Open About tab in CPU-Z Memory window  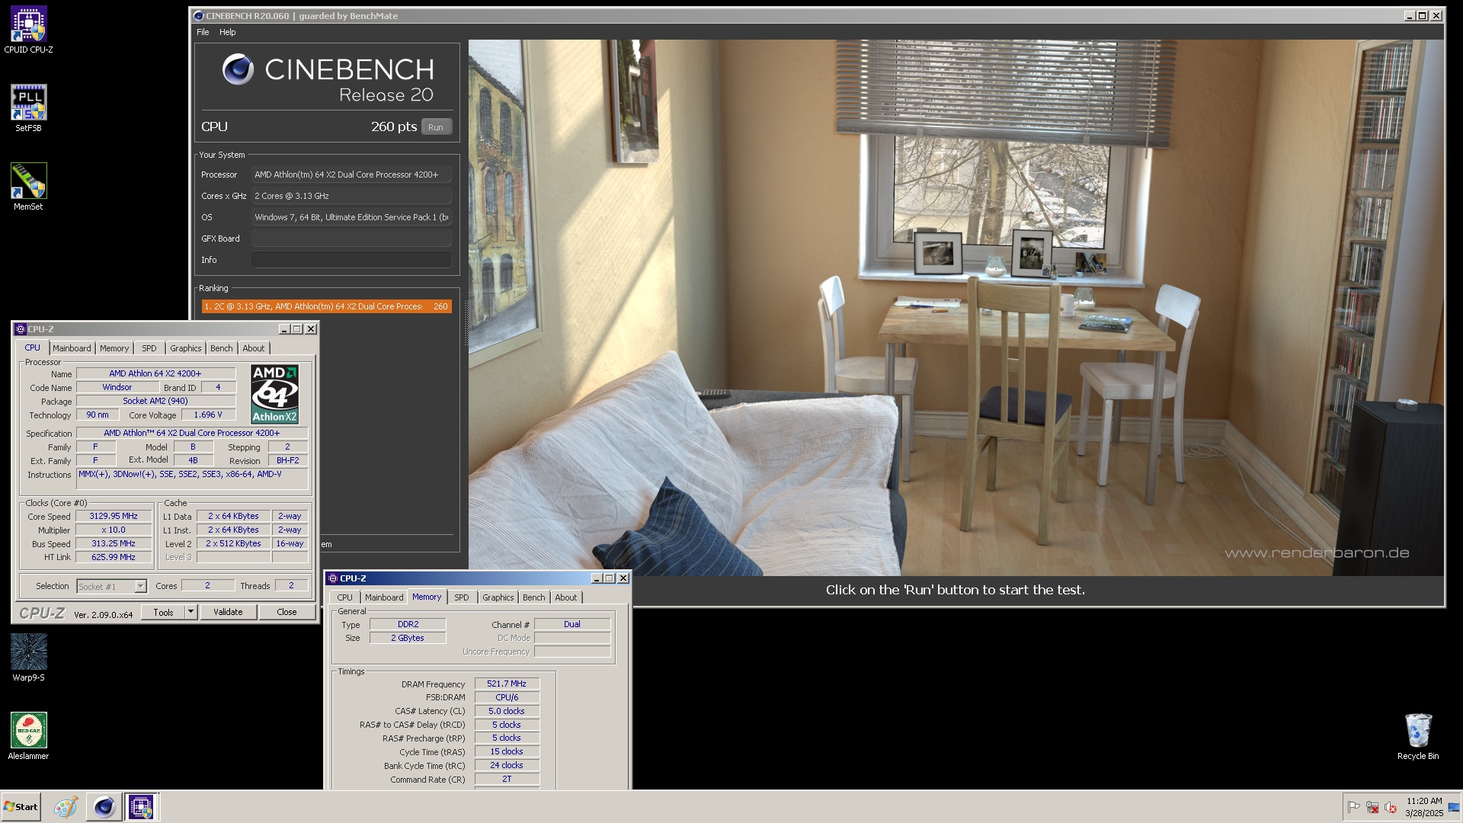coord(566,597)
